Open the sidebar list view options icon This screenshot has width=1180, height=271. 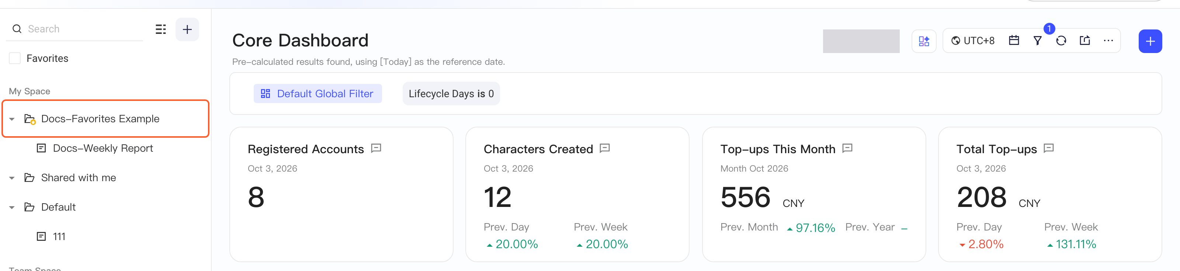[161, 29]
